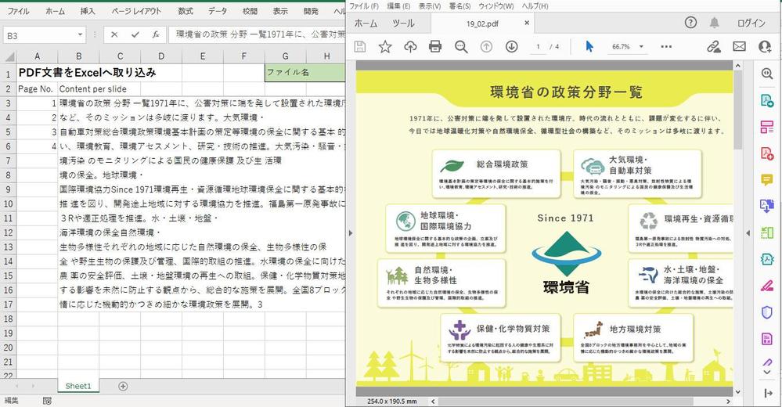
Task: Activate the selection arrow tool in Acrobat
Action: coord(589,47)
